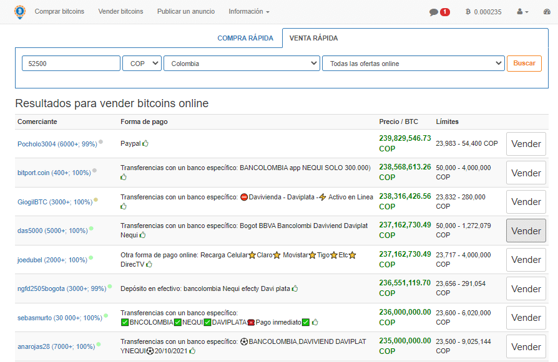The height and width of the screenshot is (362, 558).
Task: Click the green status dot beside anarojas28
Action: click(x=98, y=344)
